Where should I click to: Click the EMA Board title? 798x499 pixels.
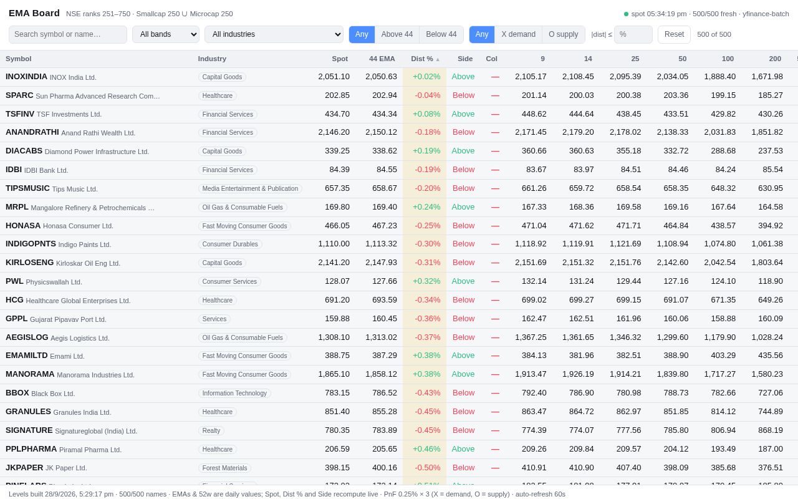coord(34,13)
